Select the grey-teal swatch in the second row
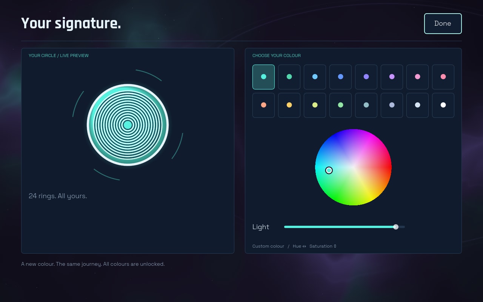 coord(366,105)
